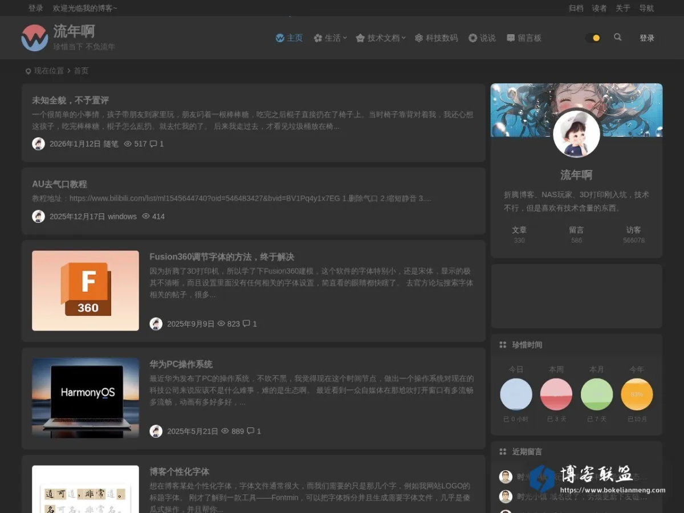Click the 流年啊 site logo icon
The width and height of the screenshot is (684, 513).
point(35,38)
